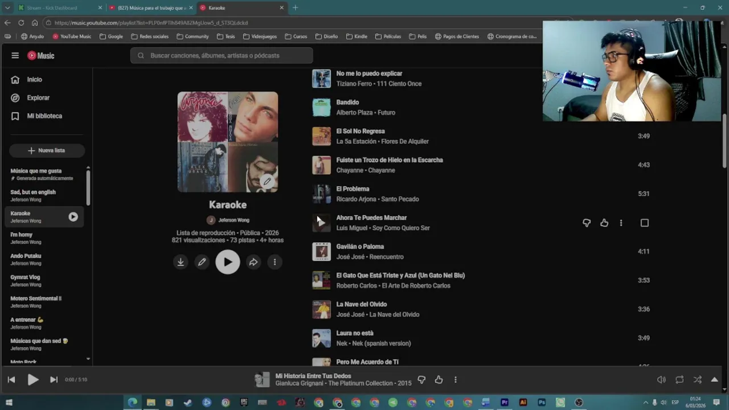
Task: Open the Sad, but en english playlist
Action: pos(33,195)
